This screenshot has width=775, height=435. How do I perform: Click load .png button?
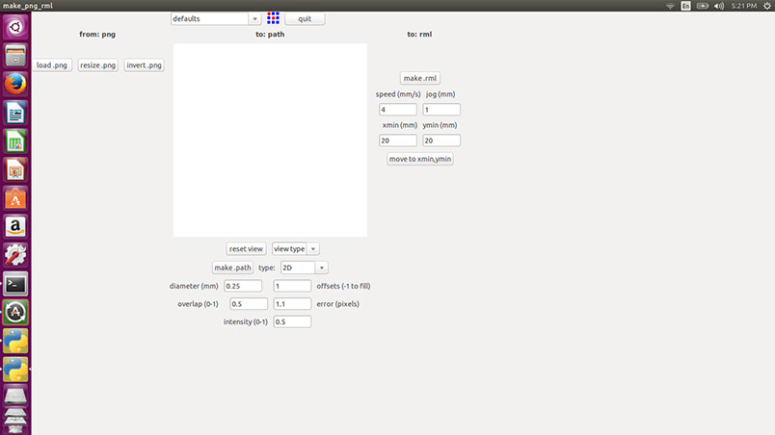[52, 65]
